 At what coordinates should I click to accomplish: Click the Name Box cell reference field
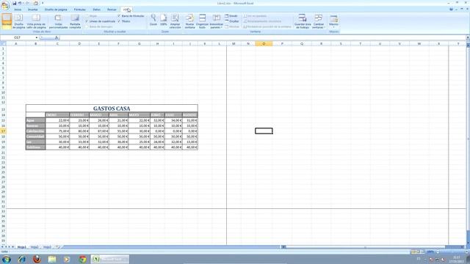pyautogui.click(x=18, y=37)
